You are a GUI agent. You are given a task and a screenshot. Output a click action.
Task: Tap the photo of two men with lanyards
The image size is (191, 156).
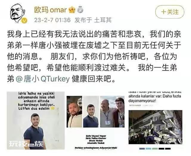(112, 112)
